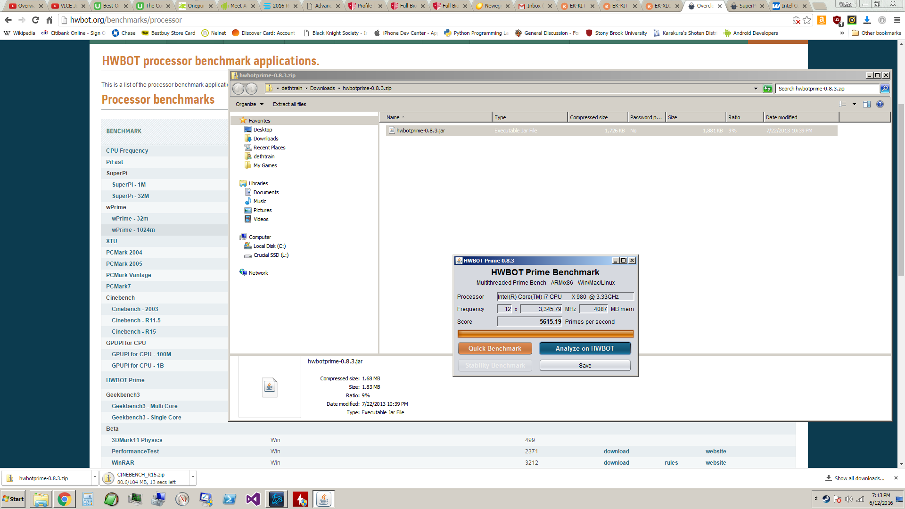Click the search magnifier in Explorer window
Image resolution: width=905 pixels, height=509 pixels.
point(885,88)
